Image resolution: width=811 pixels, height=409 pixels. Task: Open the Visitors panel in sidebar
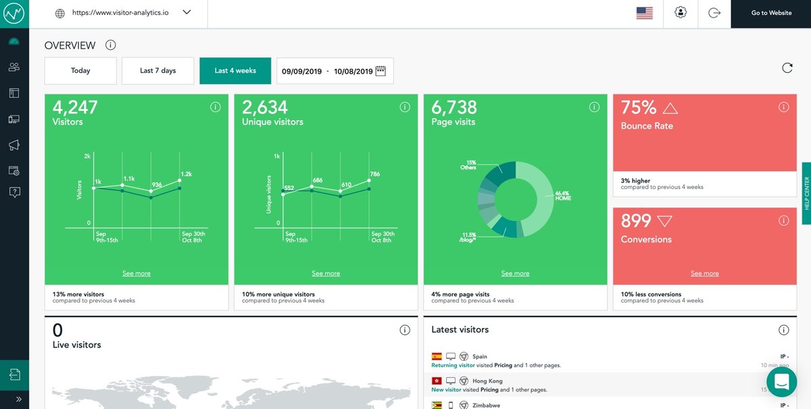(14, 67)
